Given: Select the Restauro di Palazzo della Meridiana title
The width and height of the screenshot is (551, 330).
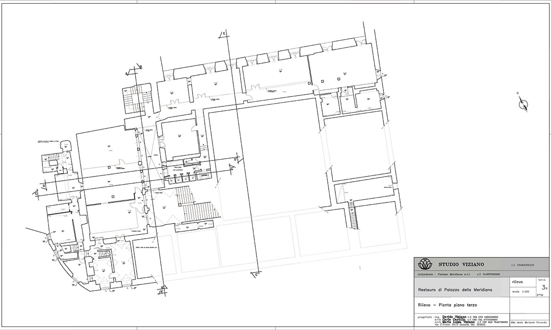Looking at the screenshot, I should point(455,290).
